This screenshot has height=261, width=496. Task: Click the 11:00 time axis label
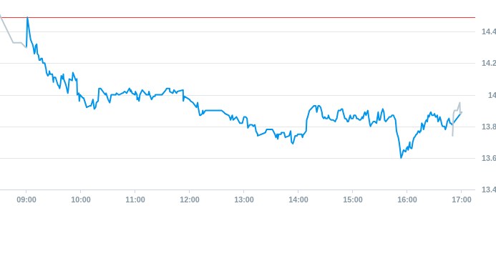pyautogui.click(x=135, y=200)
